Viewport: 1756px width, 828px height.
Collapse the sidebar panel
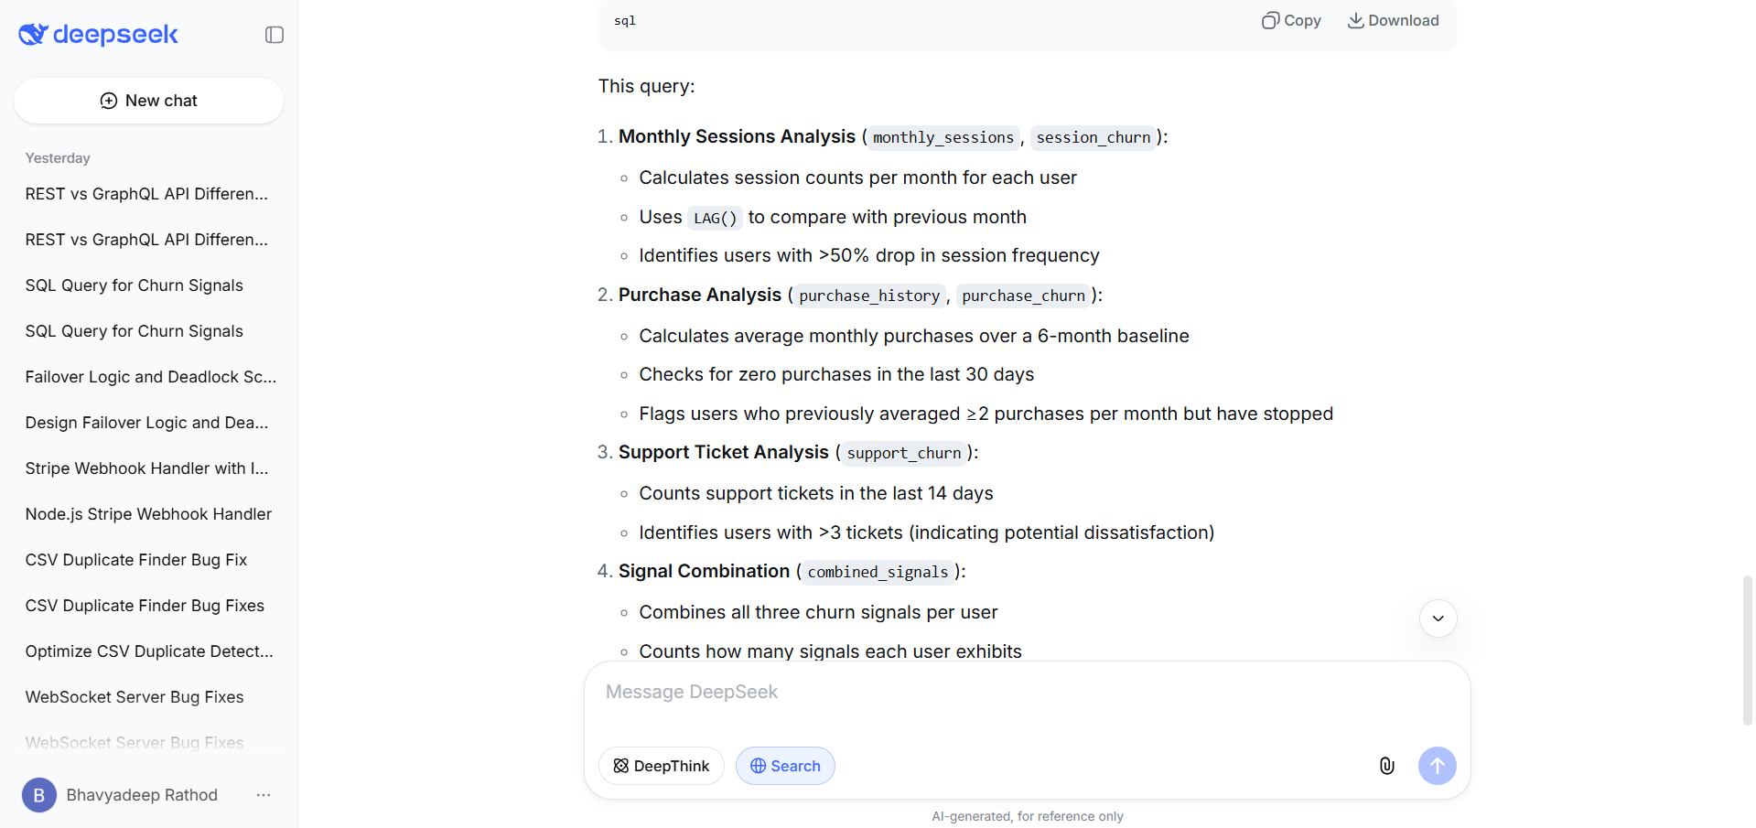[274, 34]
